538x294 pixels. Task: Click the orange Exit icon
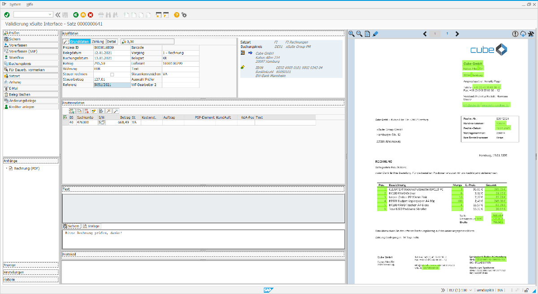click(83, 15)
